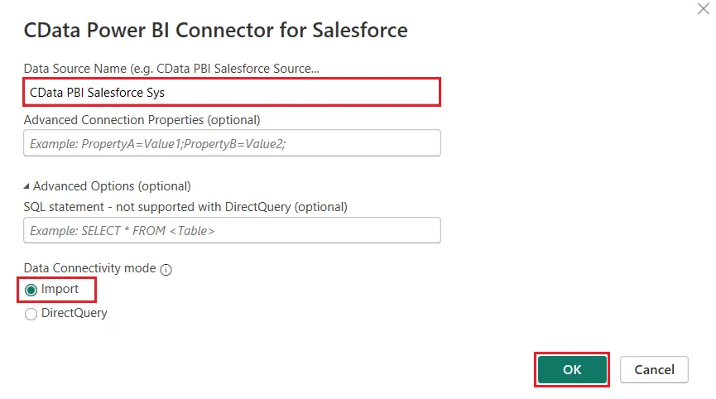716x399 pixels.
Task: Collapse the Advanced Options triangle
Action: 27,186
